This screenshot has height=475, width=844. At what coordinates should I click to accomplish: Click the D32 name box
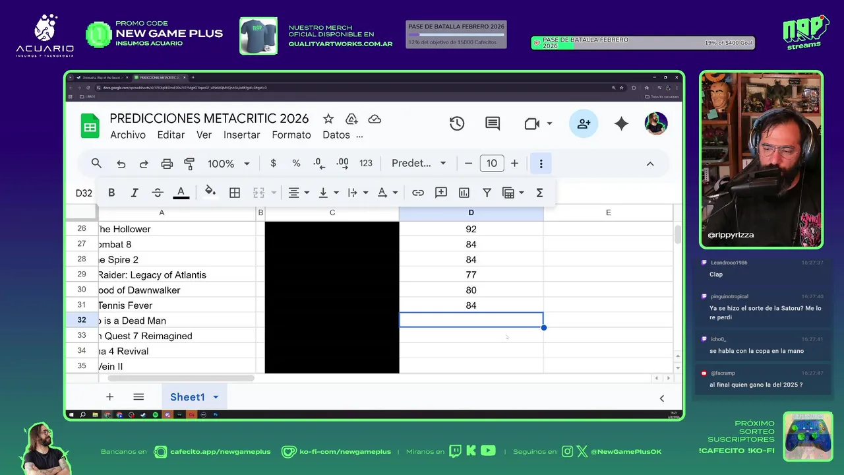[x=84, y=193]
